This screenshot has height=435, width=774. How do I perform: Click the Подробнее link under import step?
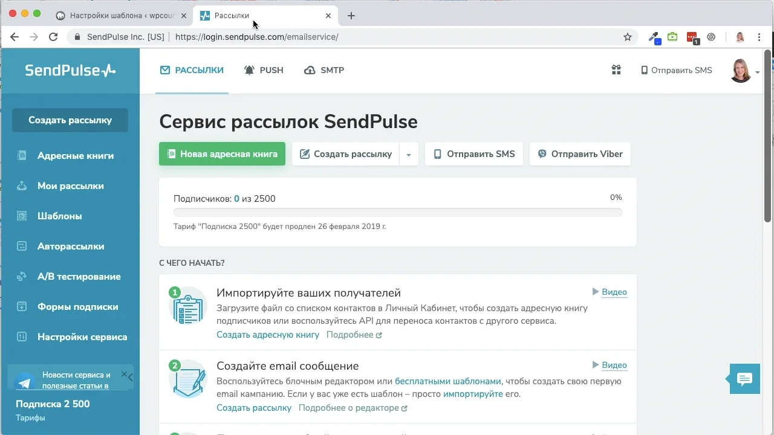(x=354, y=335)
